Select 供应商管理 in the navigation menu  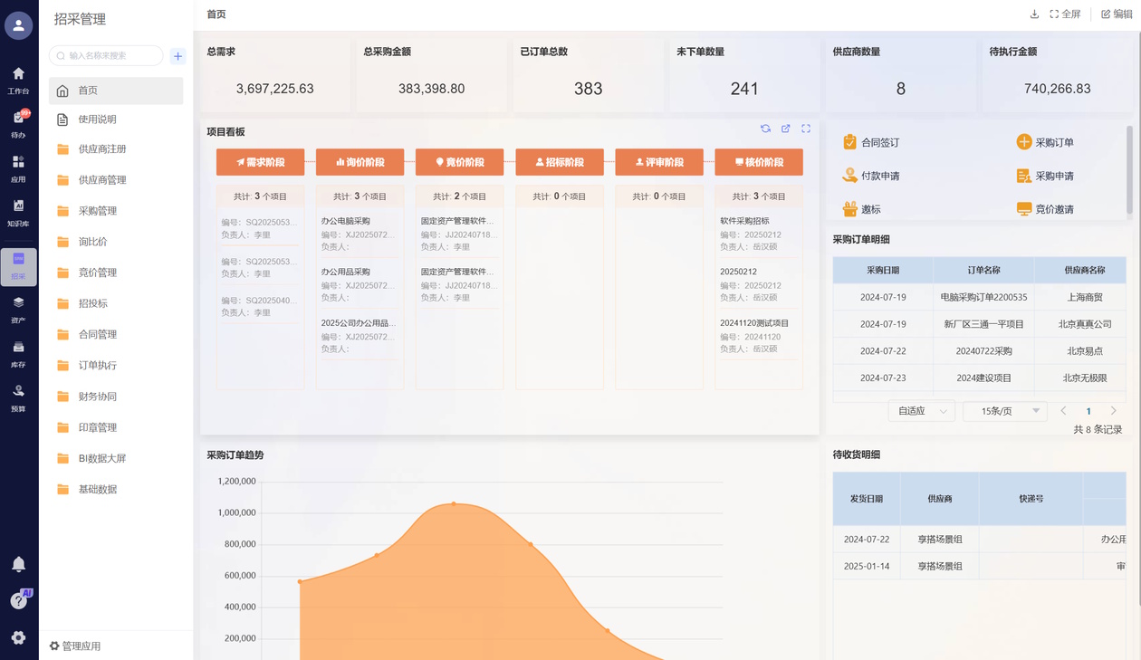click(102, 180)
